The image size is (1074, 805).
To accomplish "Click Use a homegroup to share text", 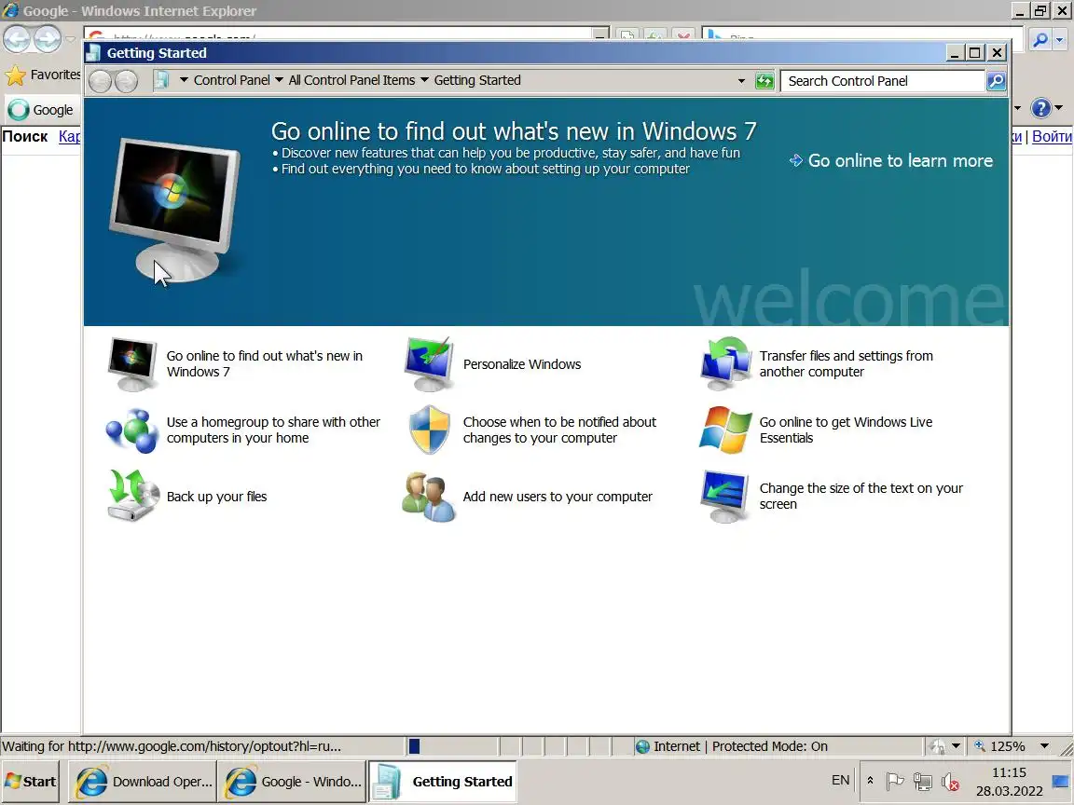I will click(273, 430).
